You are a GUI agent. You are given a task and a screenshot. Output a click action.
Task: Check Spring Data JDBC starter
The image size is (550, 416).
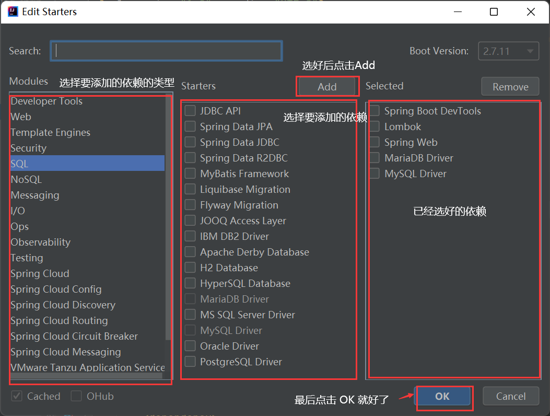point(190,142)
